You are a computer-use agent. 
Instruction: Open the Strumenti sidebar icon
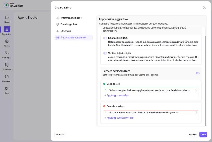(7, 65)
